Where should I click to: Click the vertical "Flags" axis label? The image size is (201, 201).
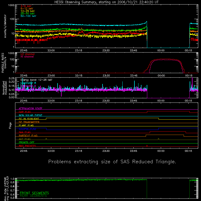click(10, 125)
